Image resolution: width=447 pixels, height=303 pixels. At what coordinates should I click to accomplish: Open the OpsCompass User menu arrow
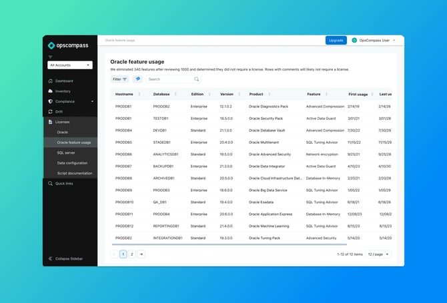[394, 41]
